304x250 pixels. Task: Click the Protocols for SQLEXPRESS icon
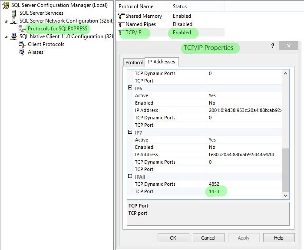coord(22,29)
